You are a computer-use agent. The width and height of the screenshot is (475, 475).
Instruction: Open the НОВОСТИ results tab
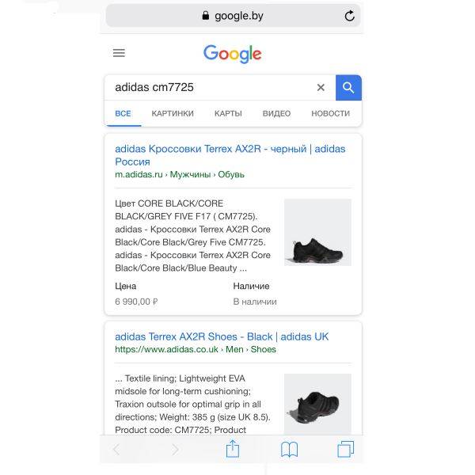tap(330, 113)
